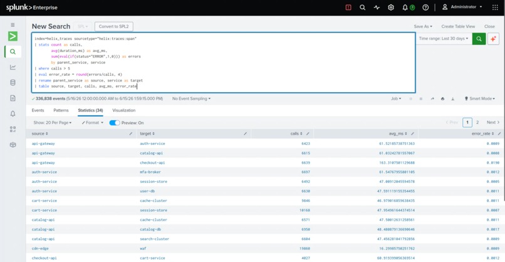This screenshot has width=505, height=262.
Task: Open the datasets database sidebar icon
Action: tap(13, 83)
